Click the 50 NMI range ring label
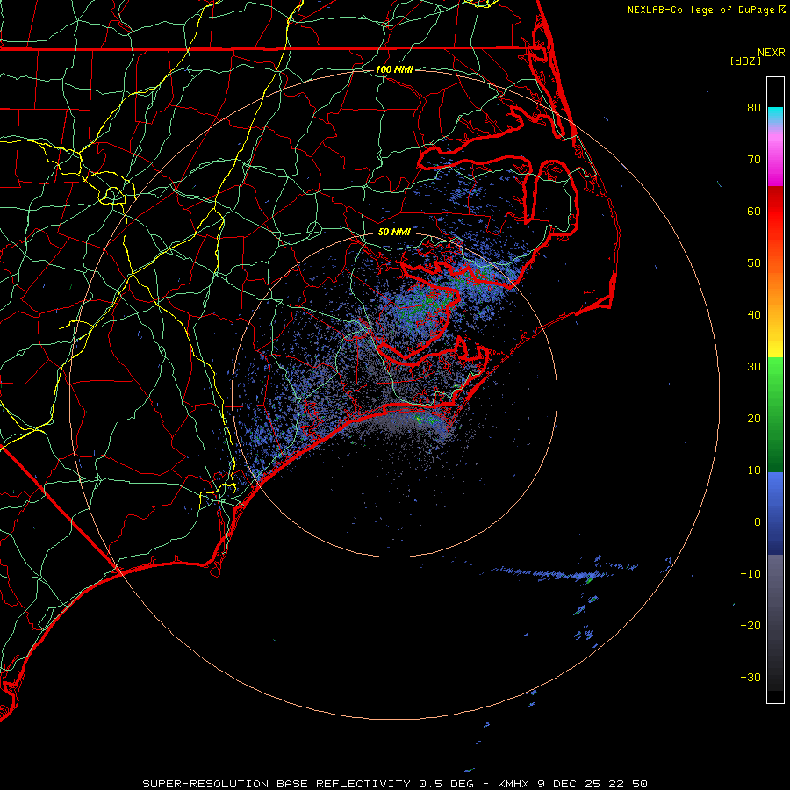This screenshot has width=790, height=790. [x=394, y=232]
